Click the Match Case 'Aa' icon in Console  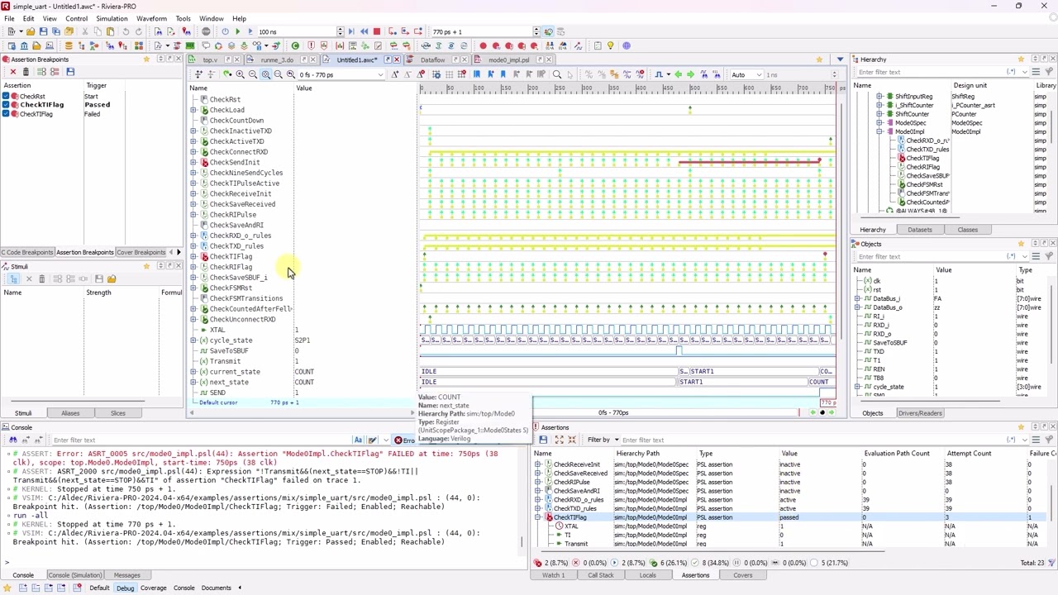[358, 440]
